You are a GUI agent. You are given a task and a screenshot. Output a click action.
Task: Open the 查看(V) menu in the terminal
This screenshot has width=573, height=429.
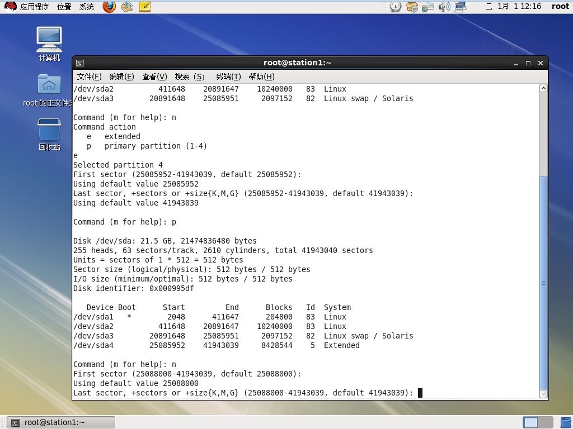coord(154,77)
